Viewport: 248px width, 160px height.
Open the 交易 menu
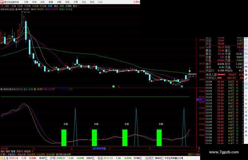pyautogui.click(x=75, y=2)
